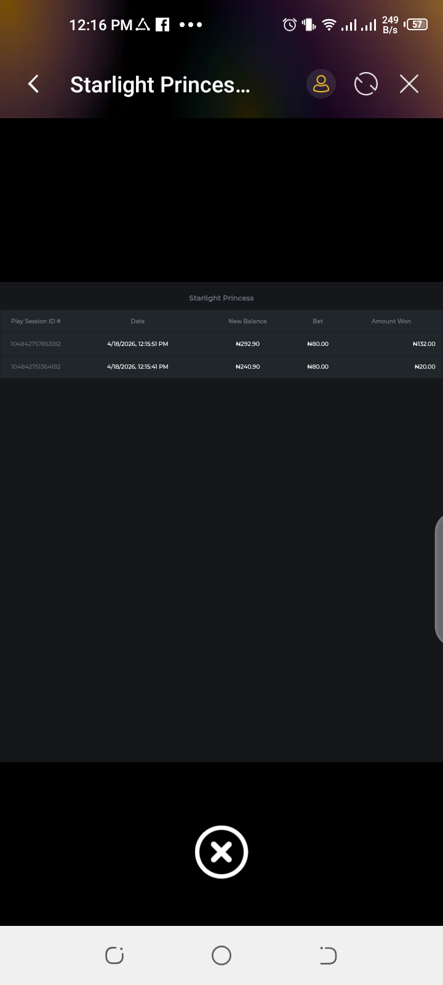This screenshot has height=985, width=443.
Task: Select the New Balance column header
Action: (x=247, y=321)
